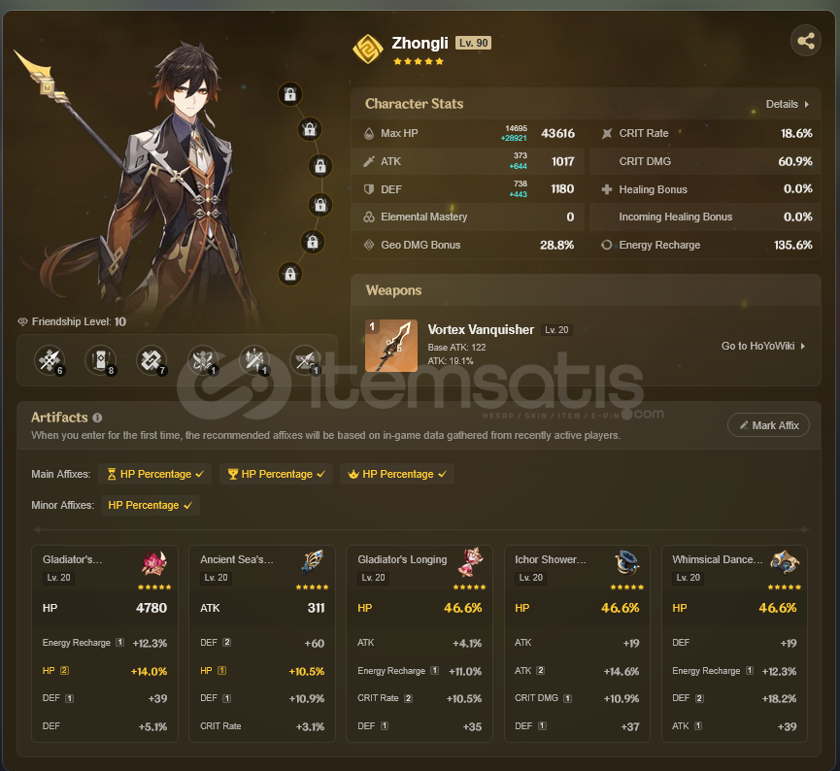Image resolution: width=840 pixels, height=771 pixels.
Task: Toggle the Minor Affixes HP Percentage chip
Action: click(151, 505)
